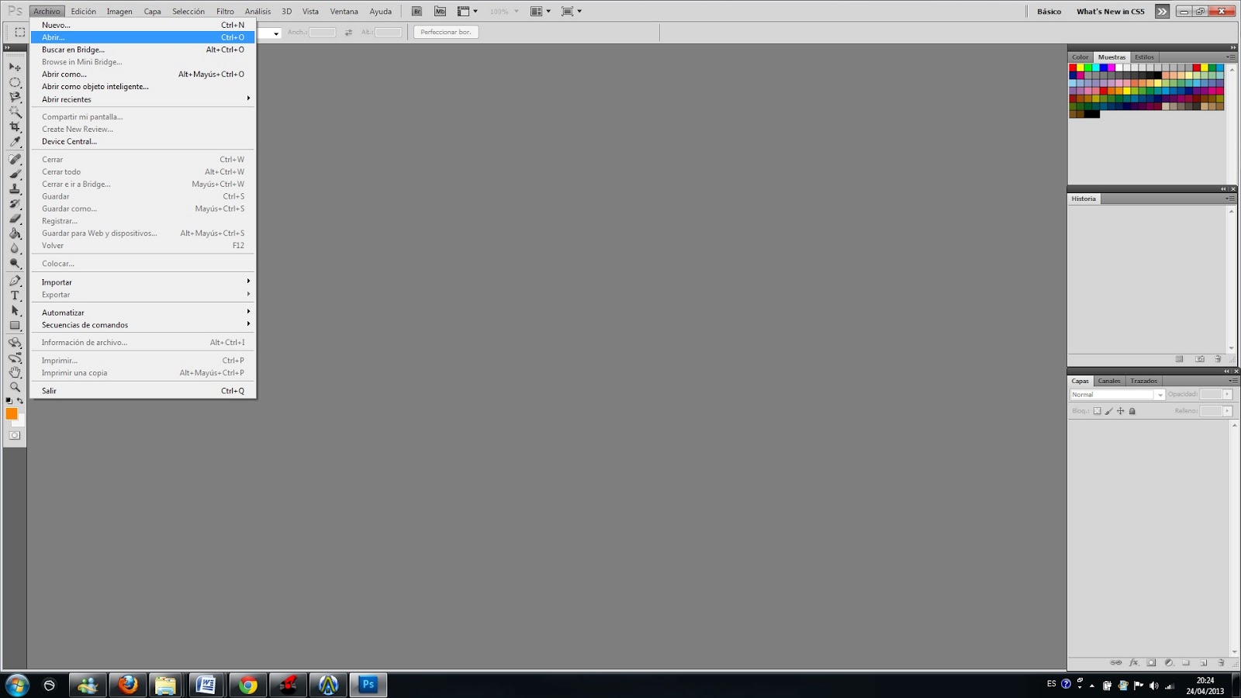
Task: Select the Move tool
Action: click(x=15, y=67)
